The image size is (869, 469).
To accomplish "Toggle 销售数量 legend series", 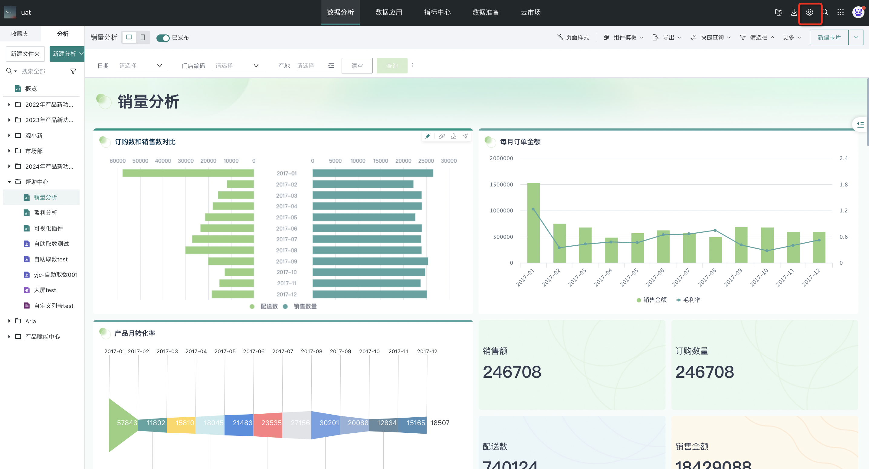I will pos(300,306).
